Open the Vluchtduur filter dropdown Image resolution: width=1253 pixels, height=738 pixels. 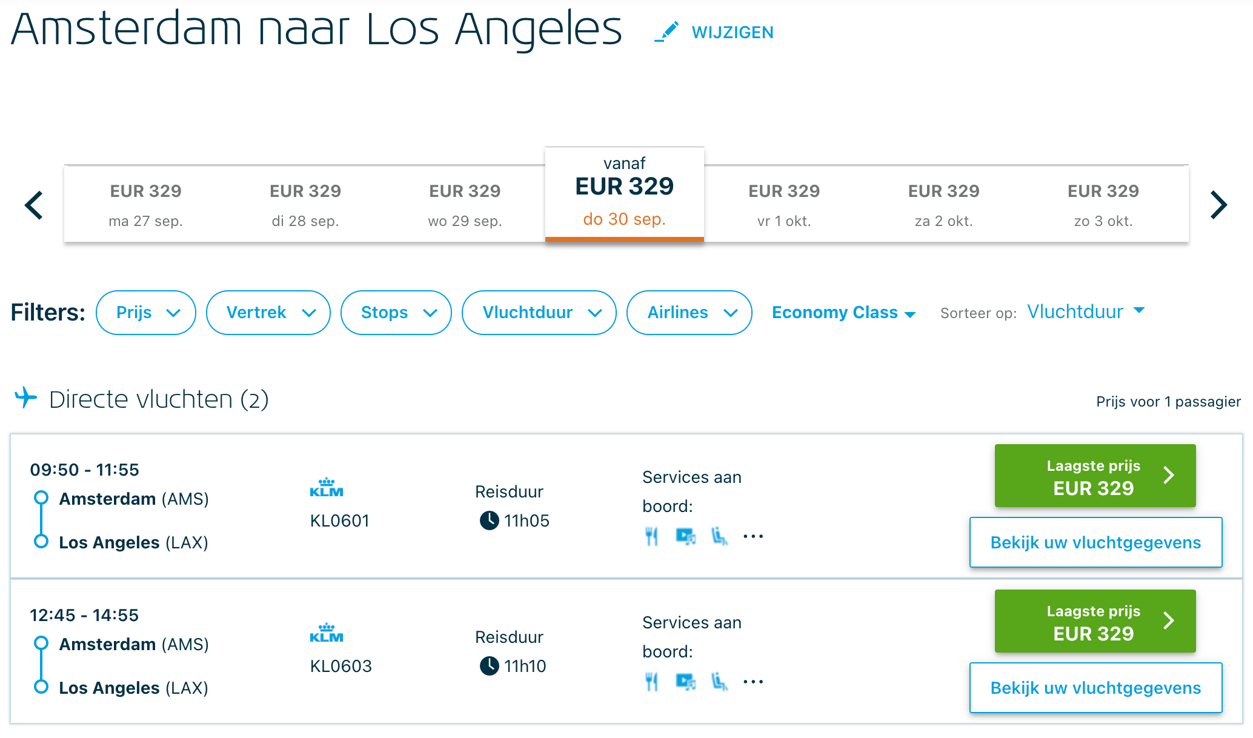point(539,313)
